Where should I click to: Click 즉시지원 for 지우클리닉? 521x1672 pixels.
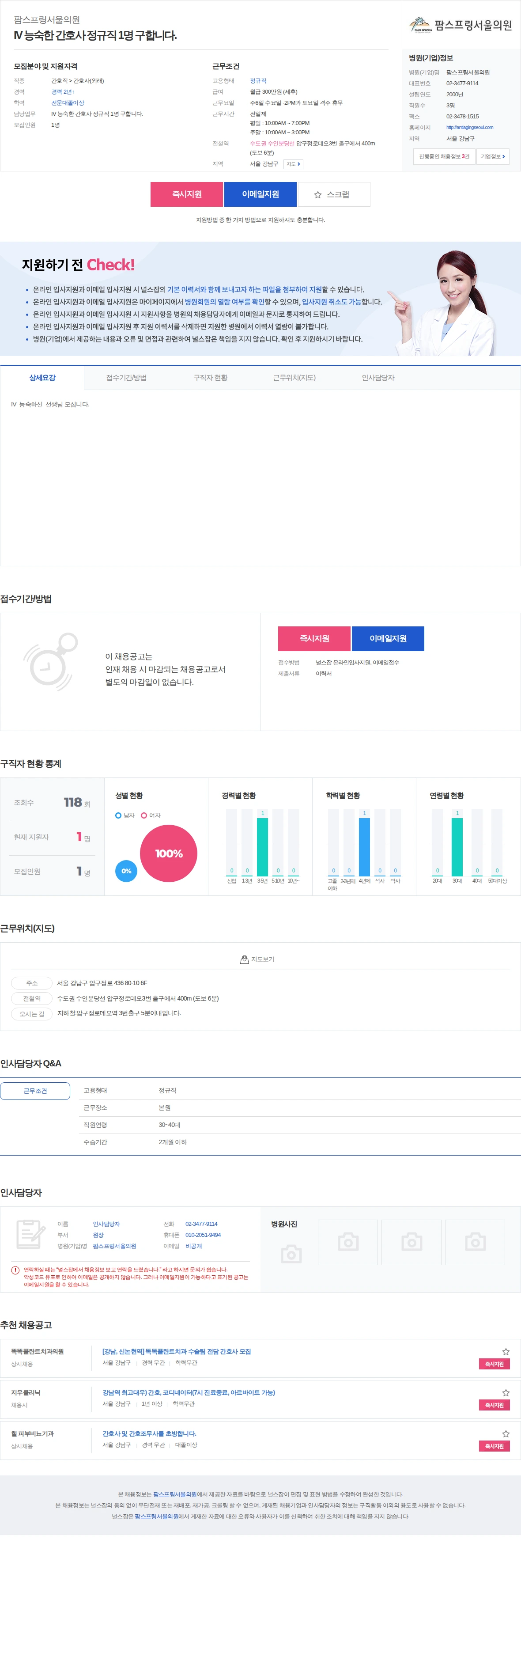click(x=495, y=1405)
